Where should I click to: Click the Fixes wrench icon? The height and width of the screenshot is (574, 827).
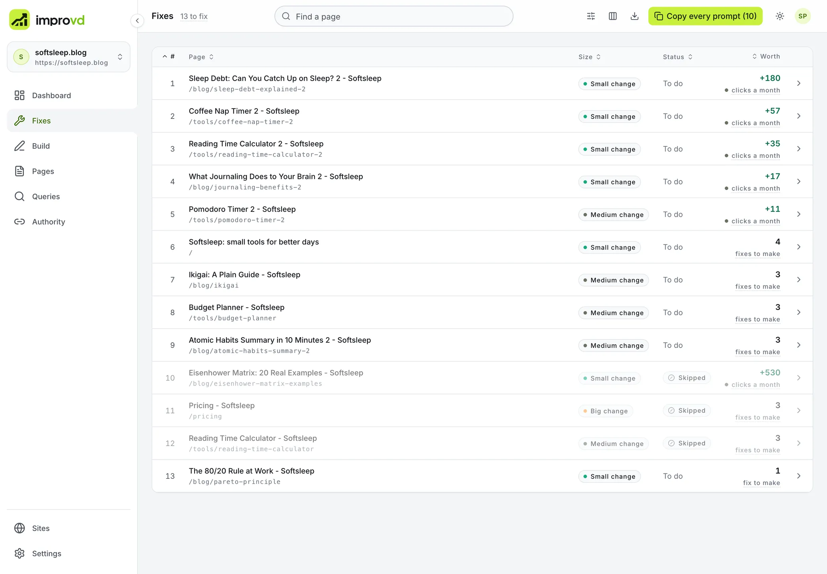(x=19, y=120)
